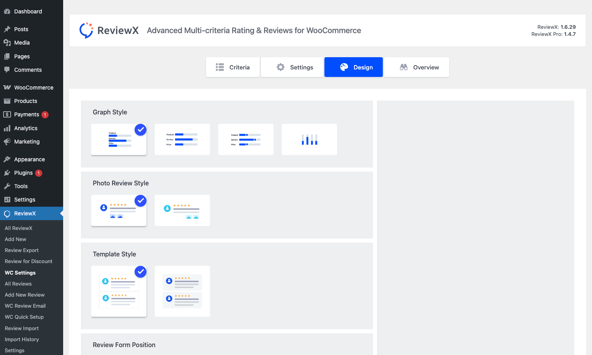Click the Posts pushpin icon
Screen dimensions: 592x355
[7, 29]
